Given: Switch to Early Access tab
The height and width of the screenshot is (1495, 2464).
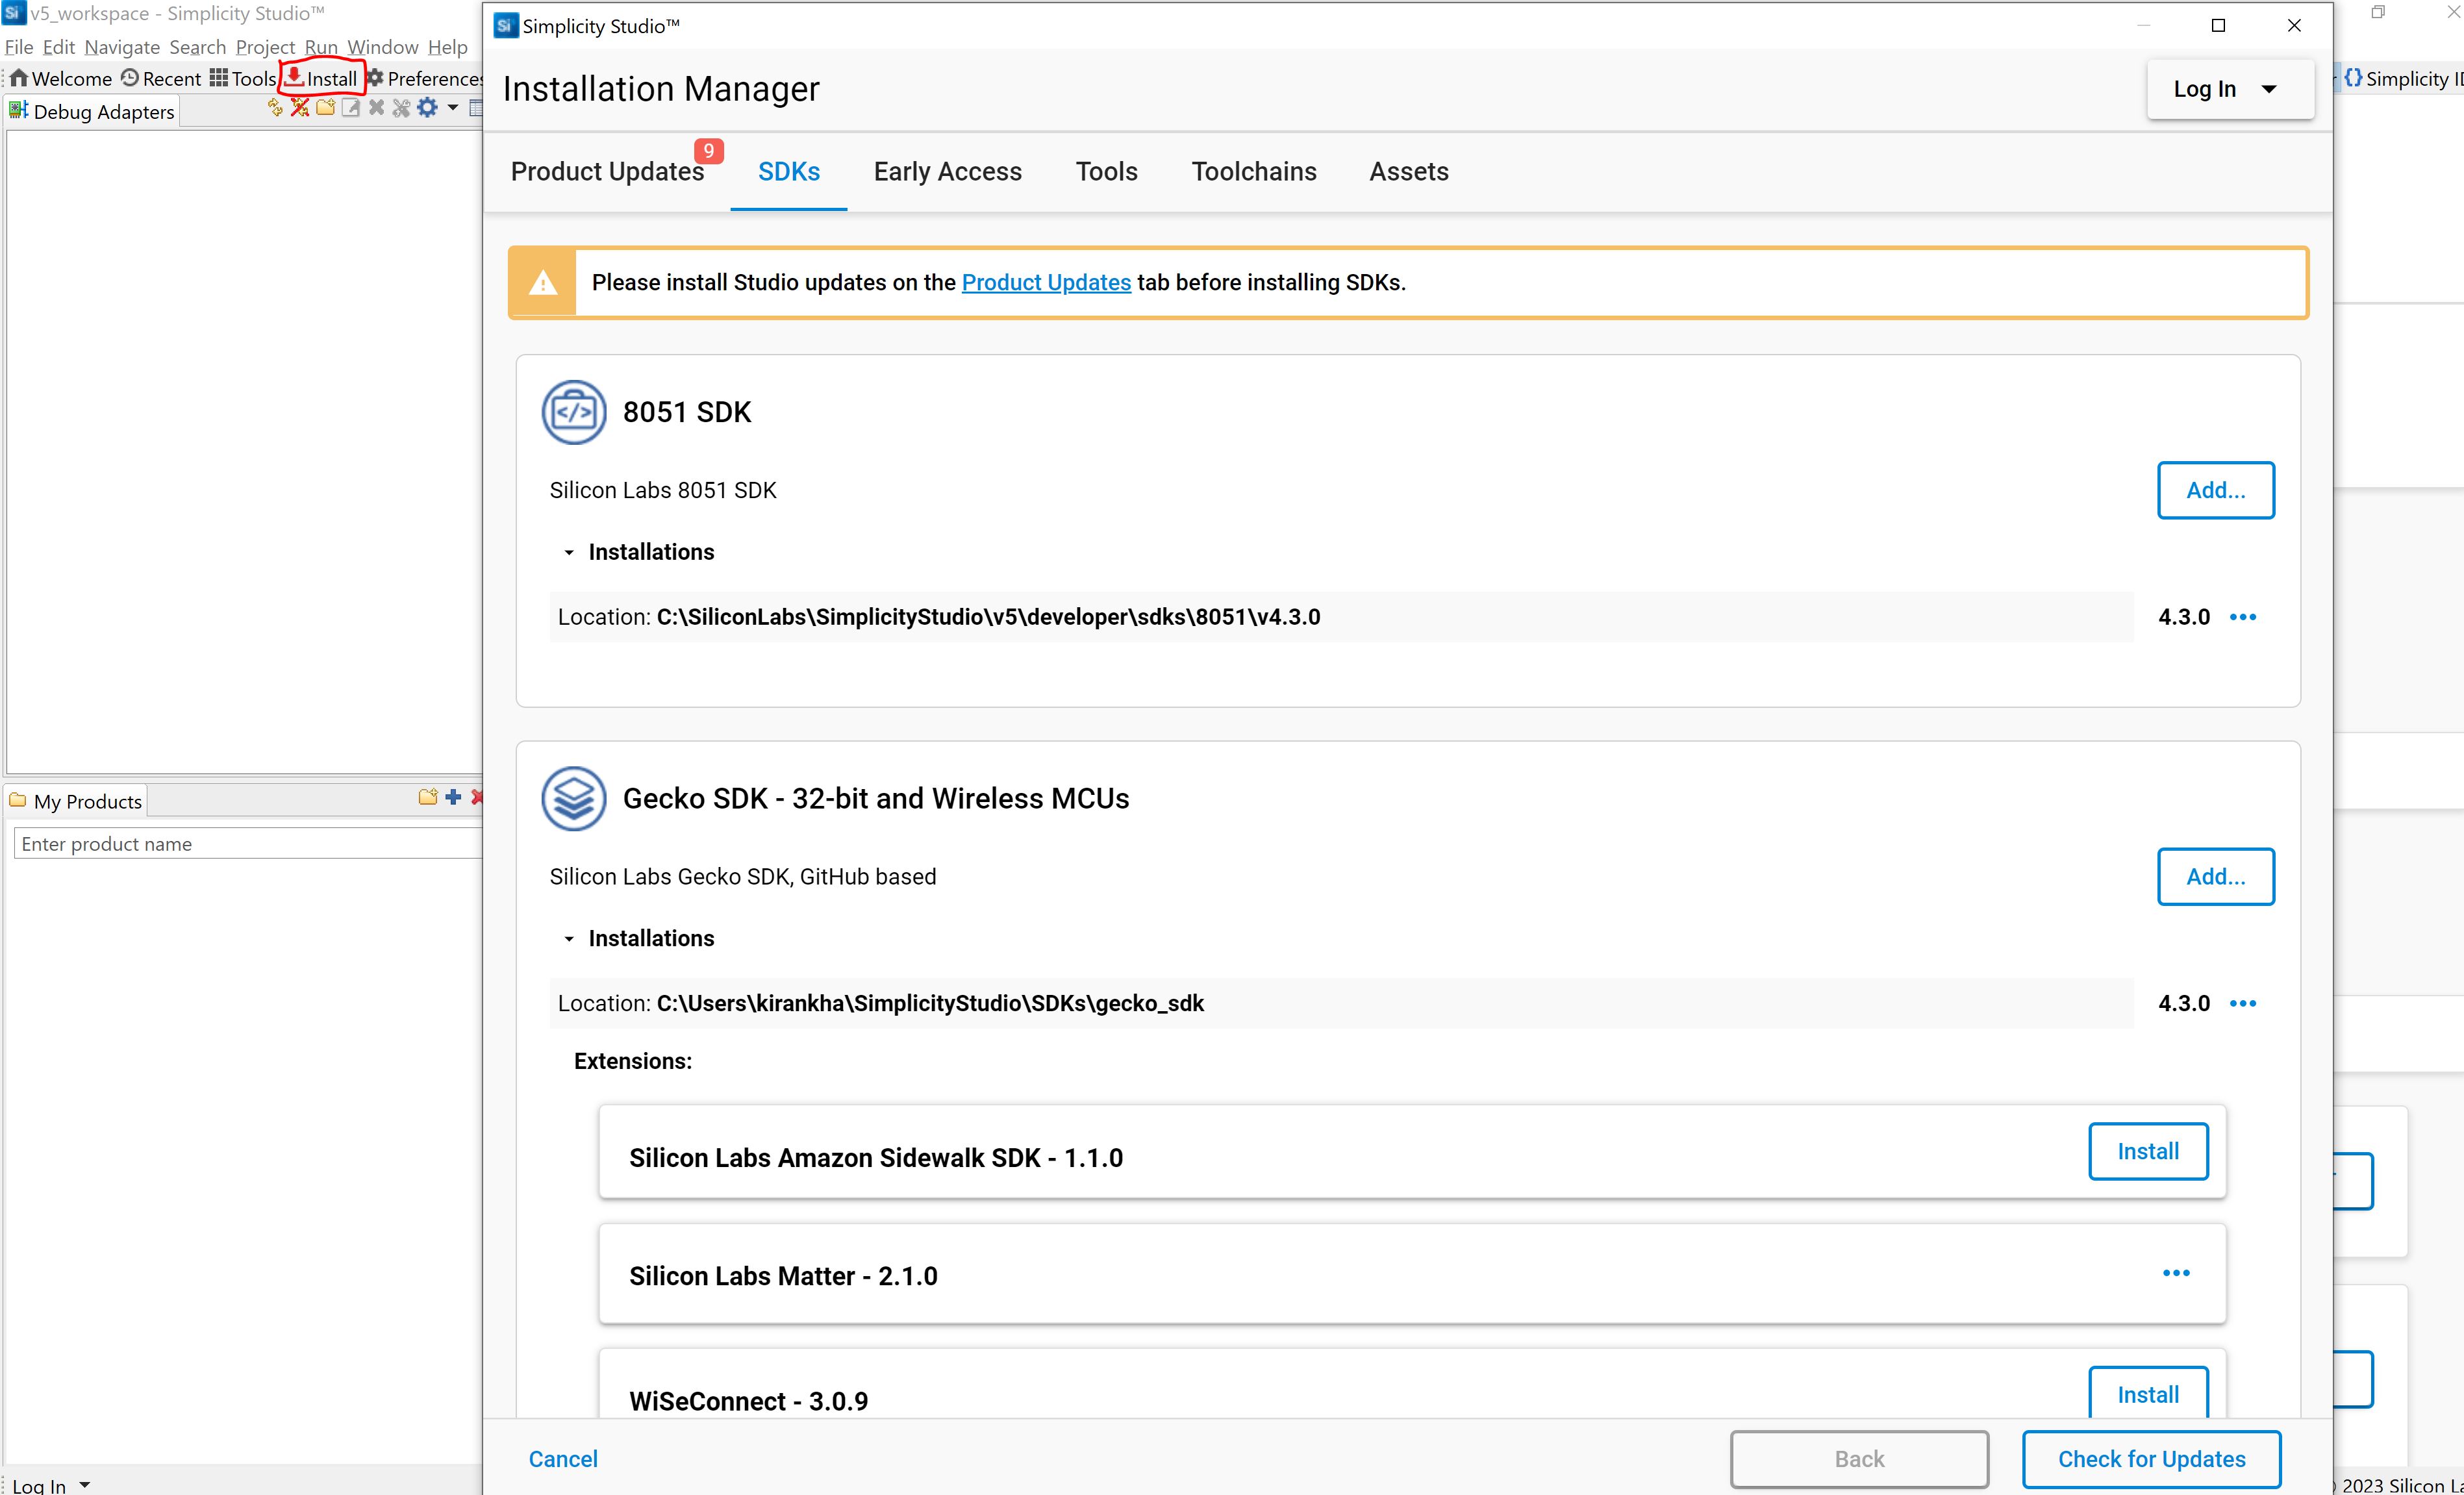Looking at the screenshot, I should (x=948, y=171).
